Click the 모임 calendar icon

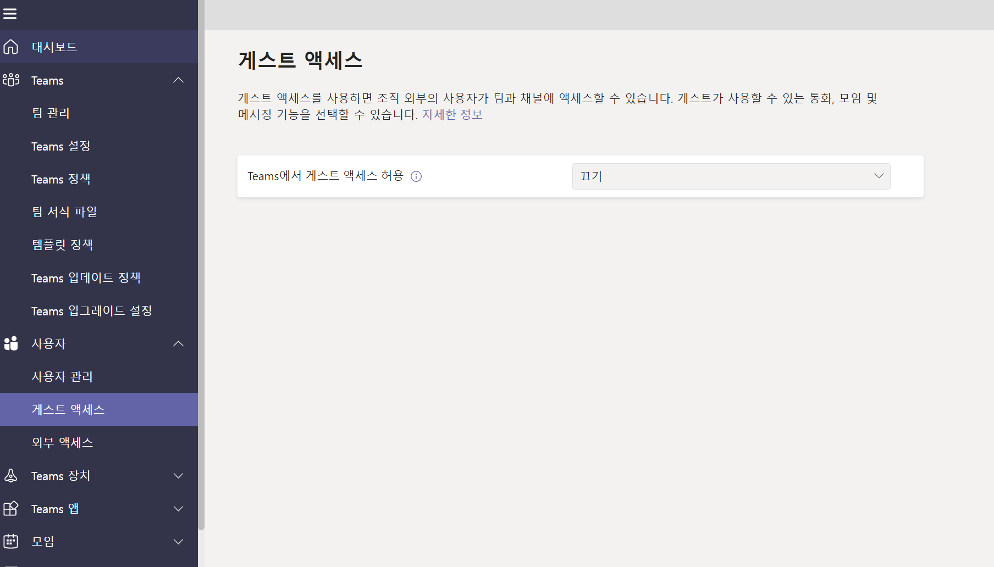(11, 542)
